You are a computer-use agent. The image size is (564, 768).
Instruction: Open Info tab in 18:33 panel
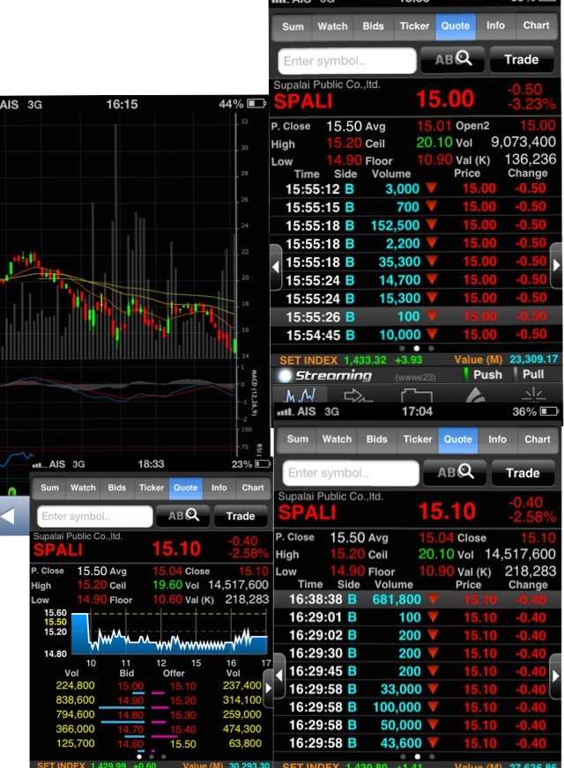pyautogui.click(x=219, y=488)
